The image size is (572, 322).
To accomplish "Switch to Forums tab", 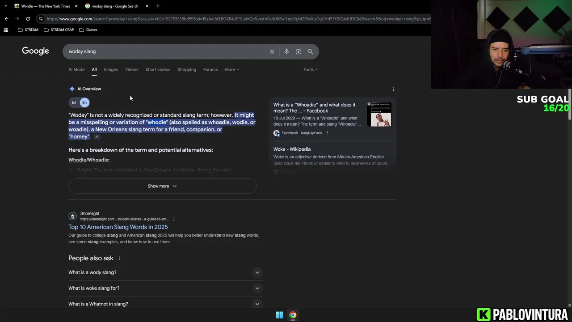I will (x=210, y=69).
